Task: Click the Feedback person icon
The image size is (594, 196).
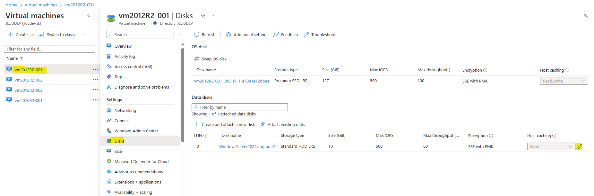Action: [x=276, y=35]
